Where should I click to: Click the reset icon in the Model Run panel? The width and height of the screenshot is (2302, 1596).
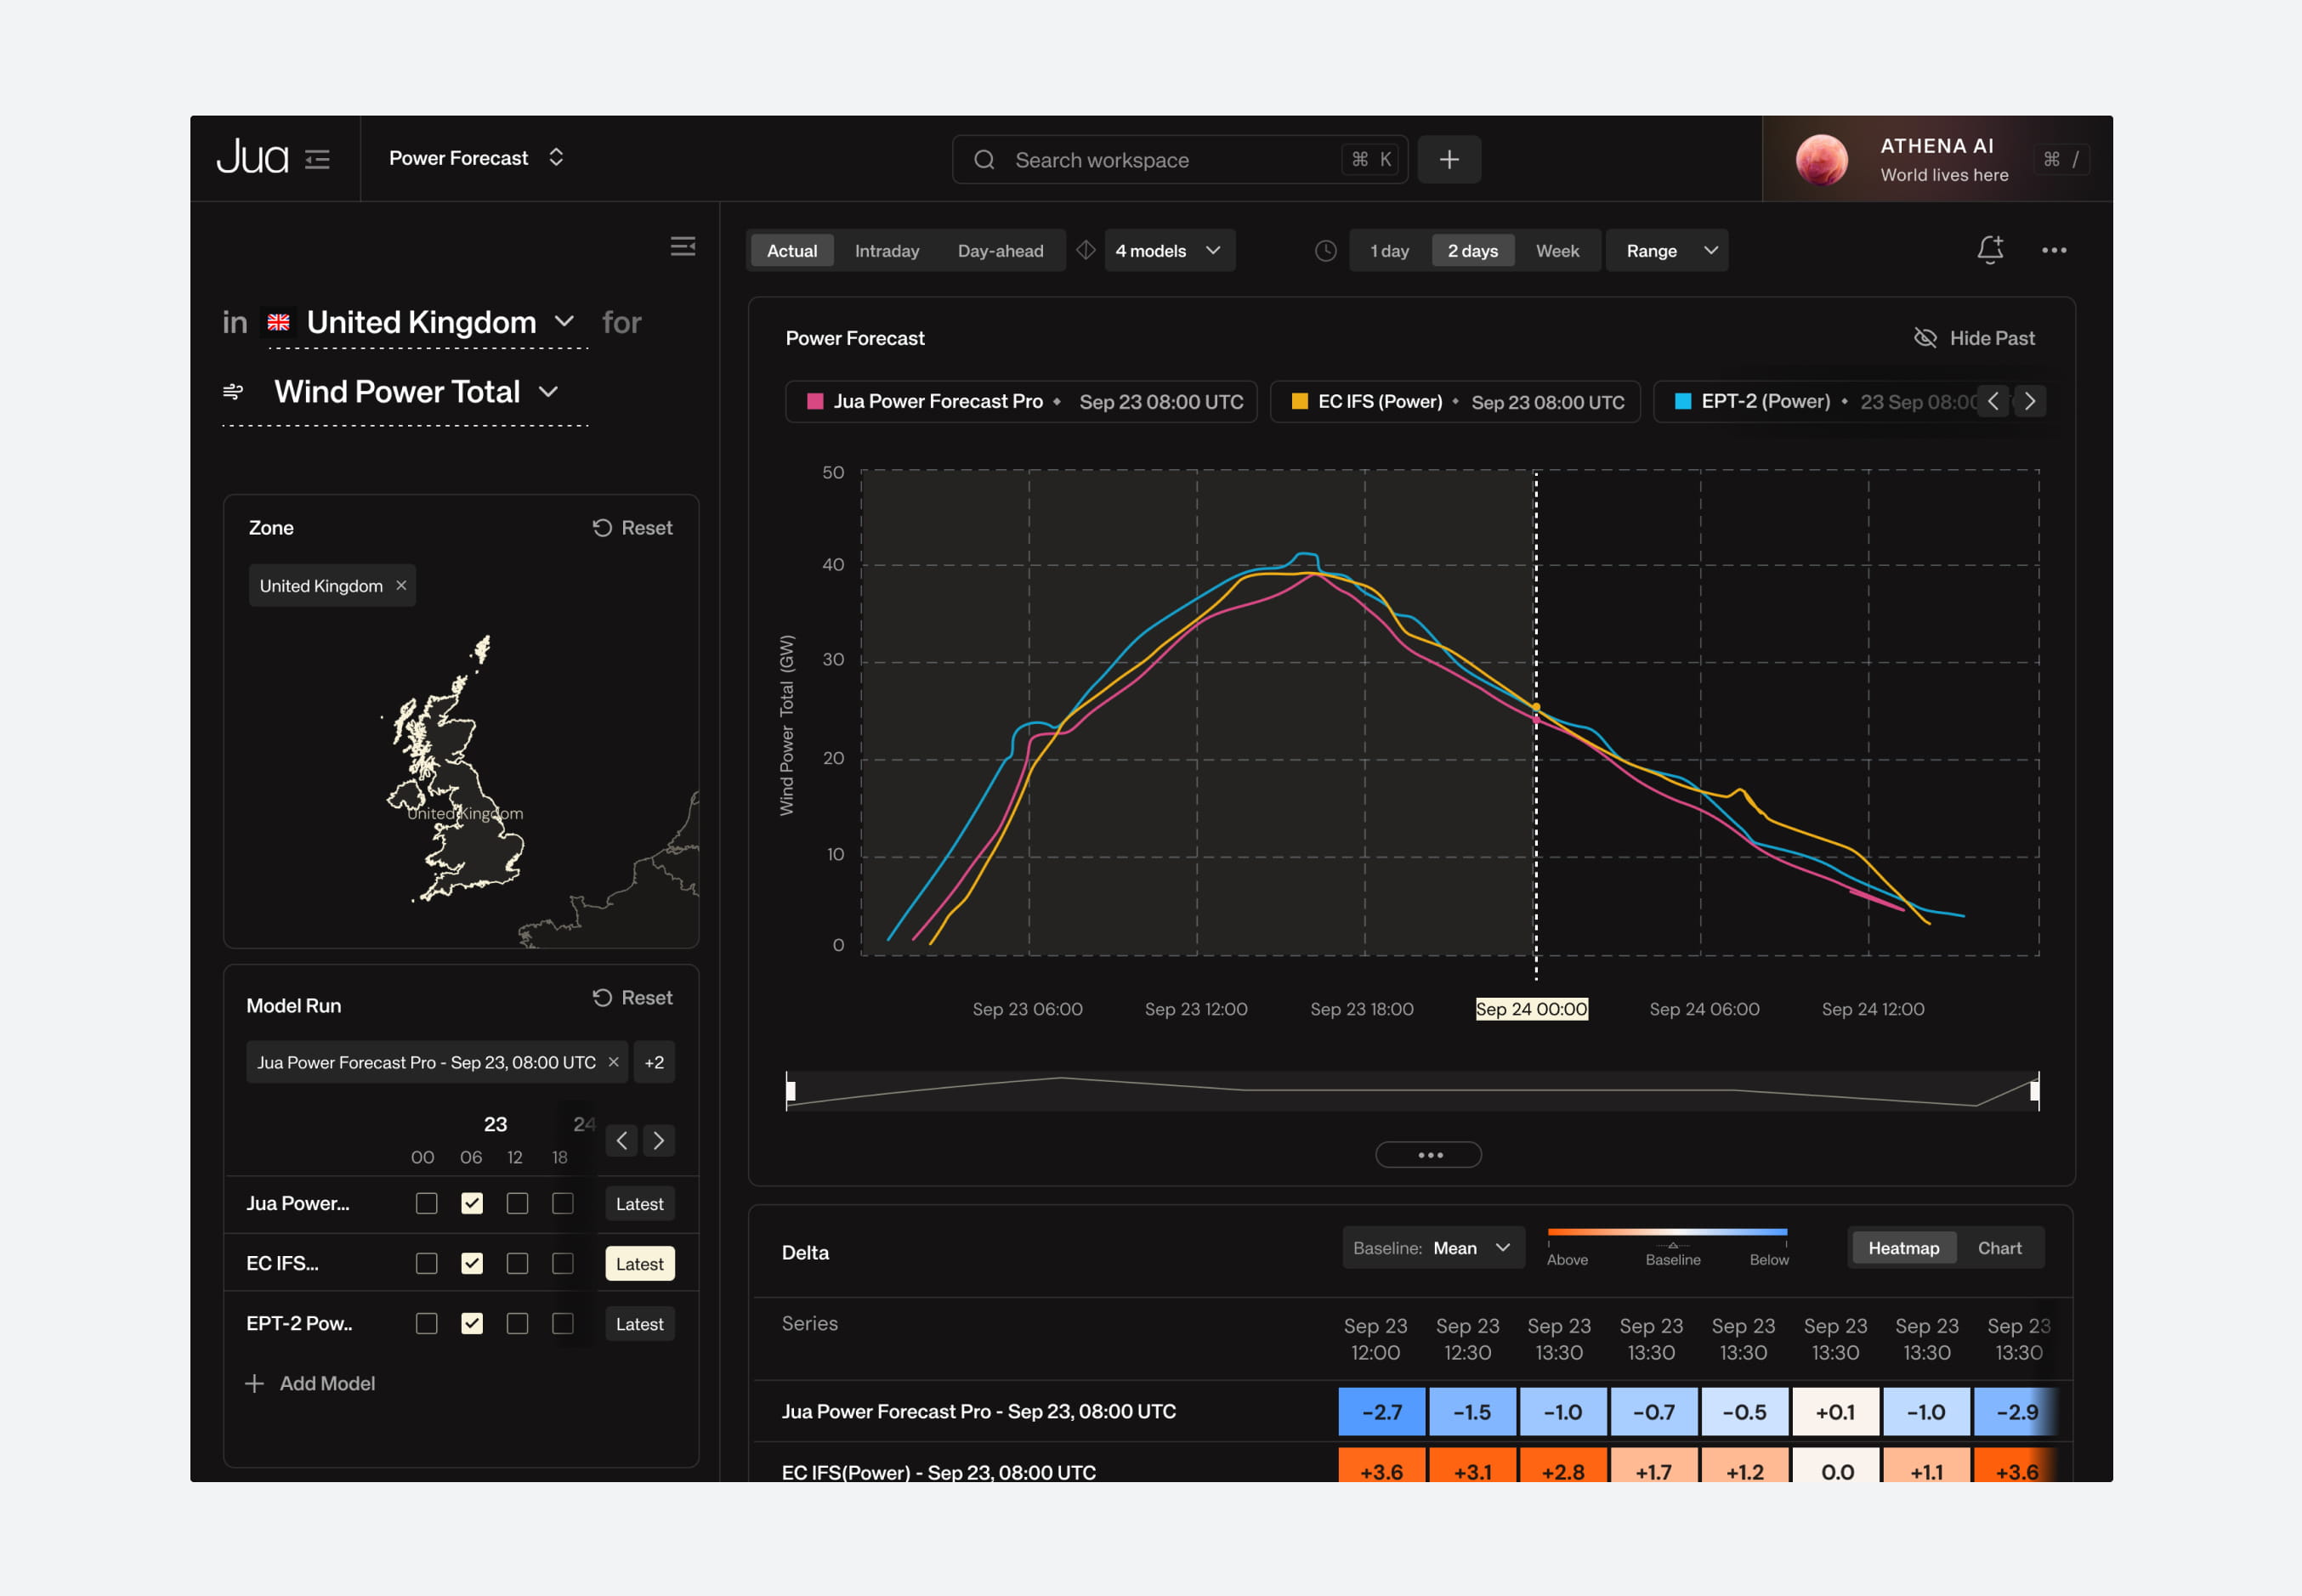(602, 998)
